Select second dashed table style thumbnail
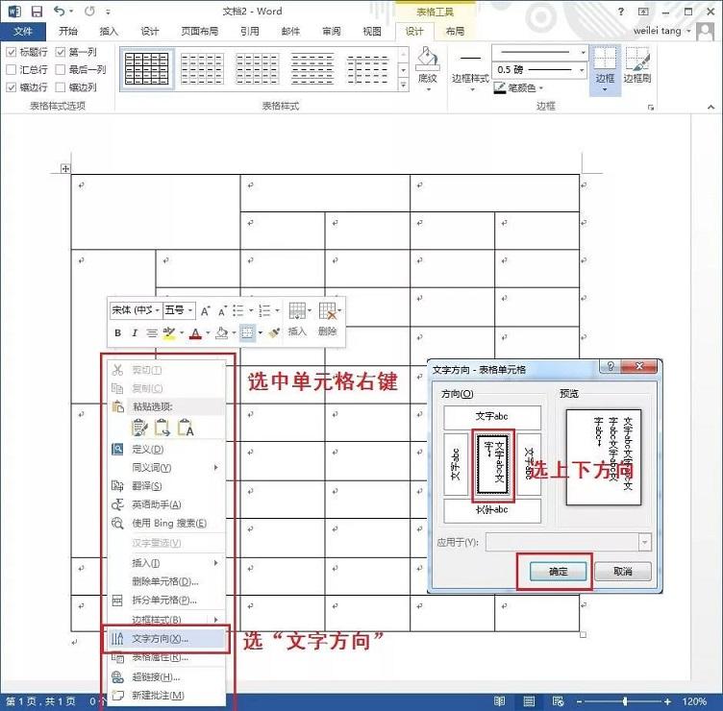The image size is (723, 711). (202, 68)
